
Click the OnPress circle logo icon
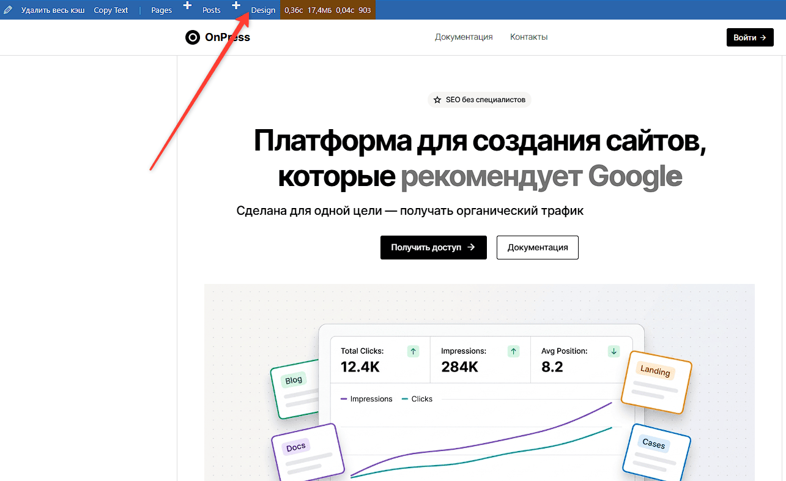click(193, 37)
